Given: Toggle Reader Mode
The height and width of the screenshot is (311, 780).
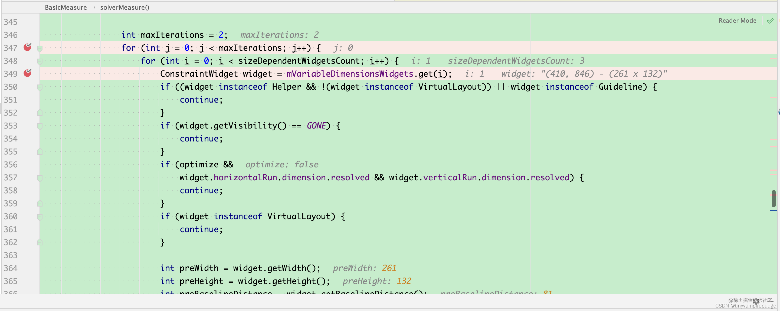Looking at the screenshot, I should (737, 21).
